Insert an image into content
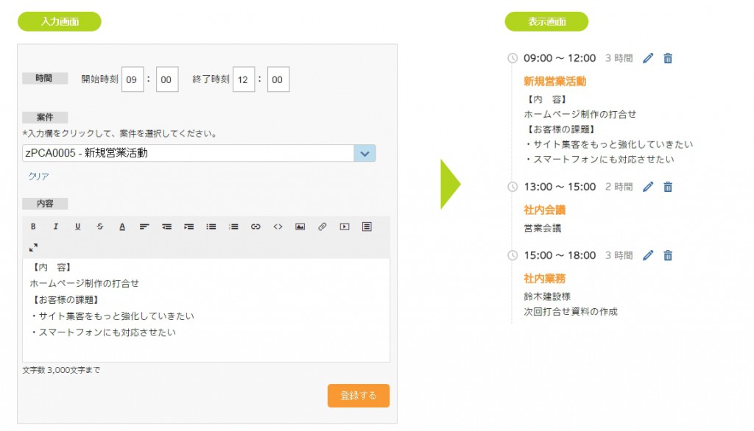Image resolution: width=754 pixels, height=431 pixels. pos(300,227)
